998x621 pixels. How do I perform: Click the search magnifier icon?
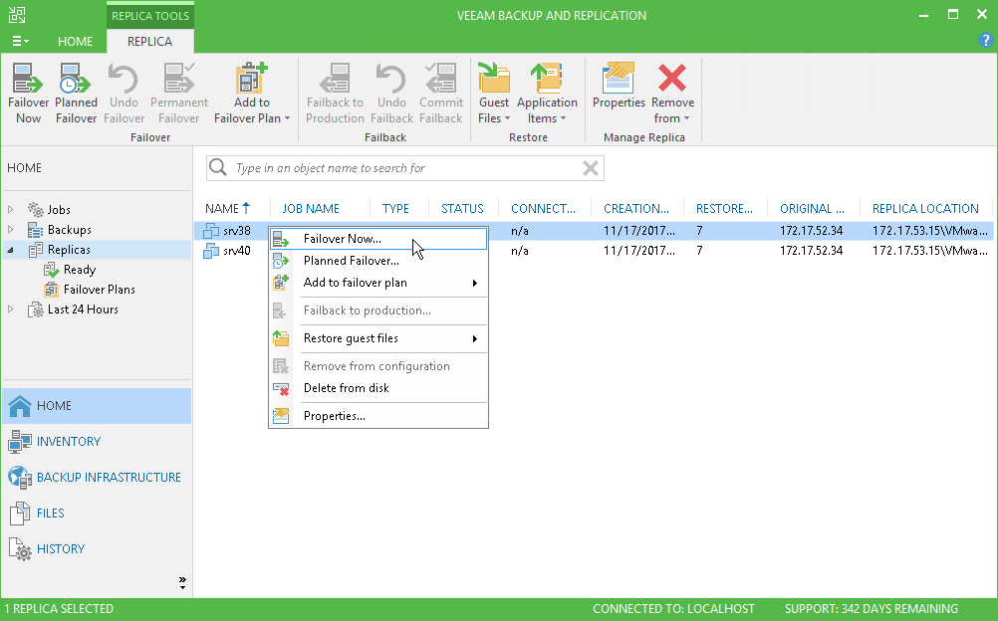(218, 167)
